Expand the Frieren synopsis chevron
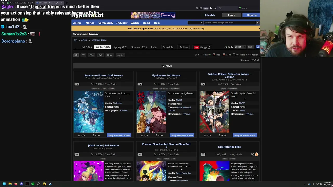333x187 pixels. (119, 99)
